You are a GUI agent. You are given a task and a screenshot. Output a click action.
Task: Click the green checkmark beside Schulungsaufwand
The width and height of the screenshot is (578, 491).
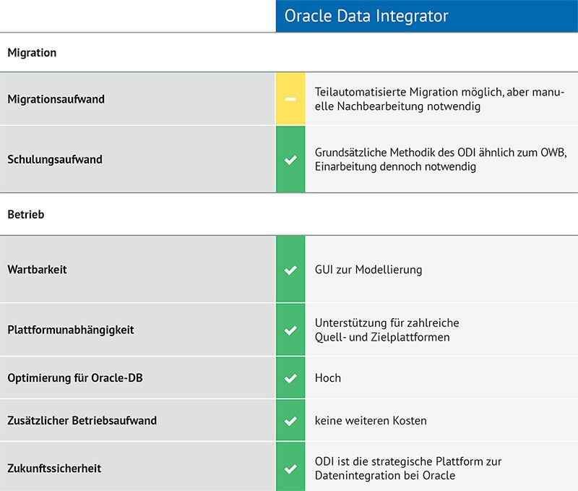coord(290,160)
